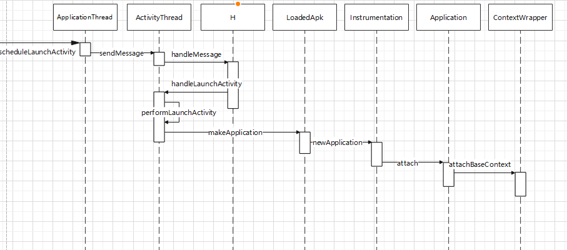This screenshot has width=567, height=250.
Task: Select the scheduleLaunchActivity message label
Action: [x=38, y=52]
